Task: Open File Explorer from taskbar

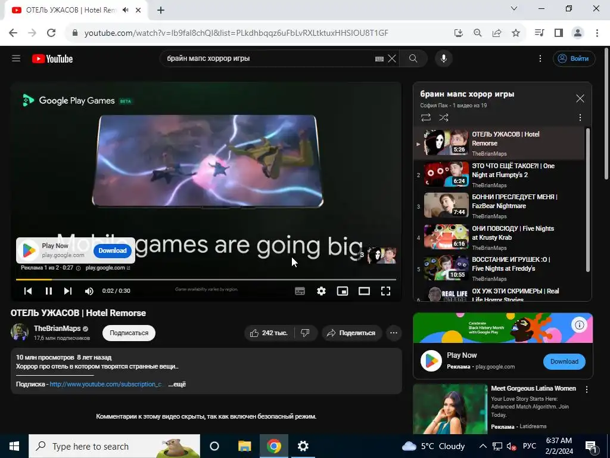Action: click(244, 446)
